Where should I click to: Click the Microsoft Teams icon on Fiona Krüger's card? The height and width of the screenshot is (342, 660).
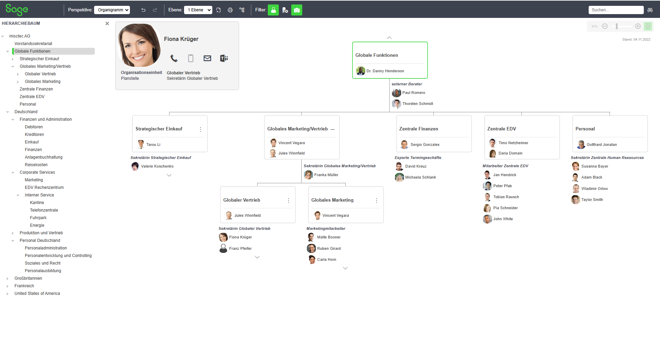click(x=224, y=58)
